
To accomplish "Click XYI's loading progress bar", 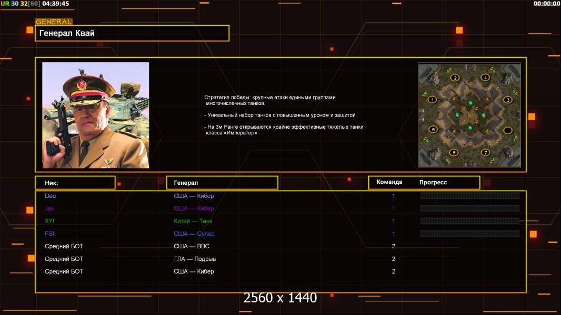I will pos(469,221).
